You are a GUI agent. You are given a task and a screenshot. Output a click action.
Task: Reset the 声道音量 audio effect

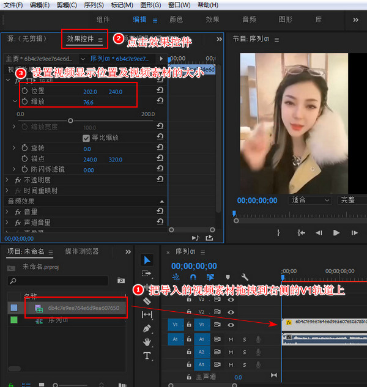click(160, 222)
